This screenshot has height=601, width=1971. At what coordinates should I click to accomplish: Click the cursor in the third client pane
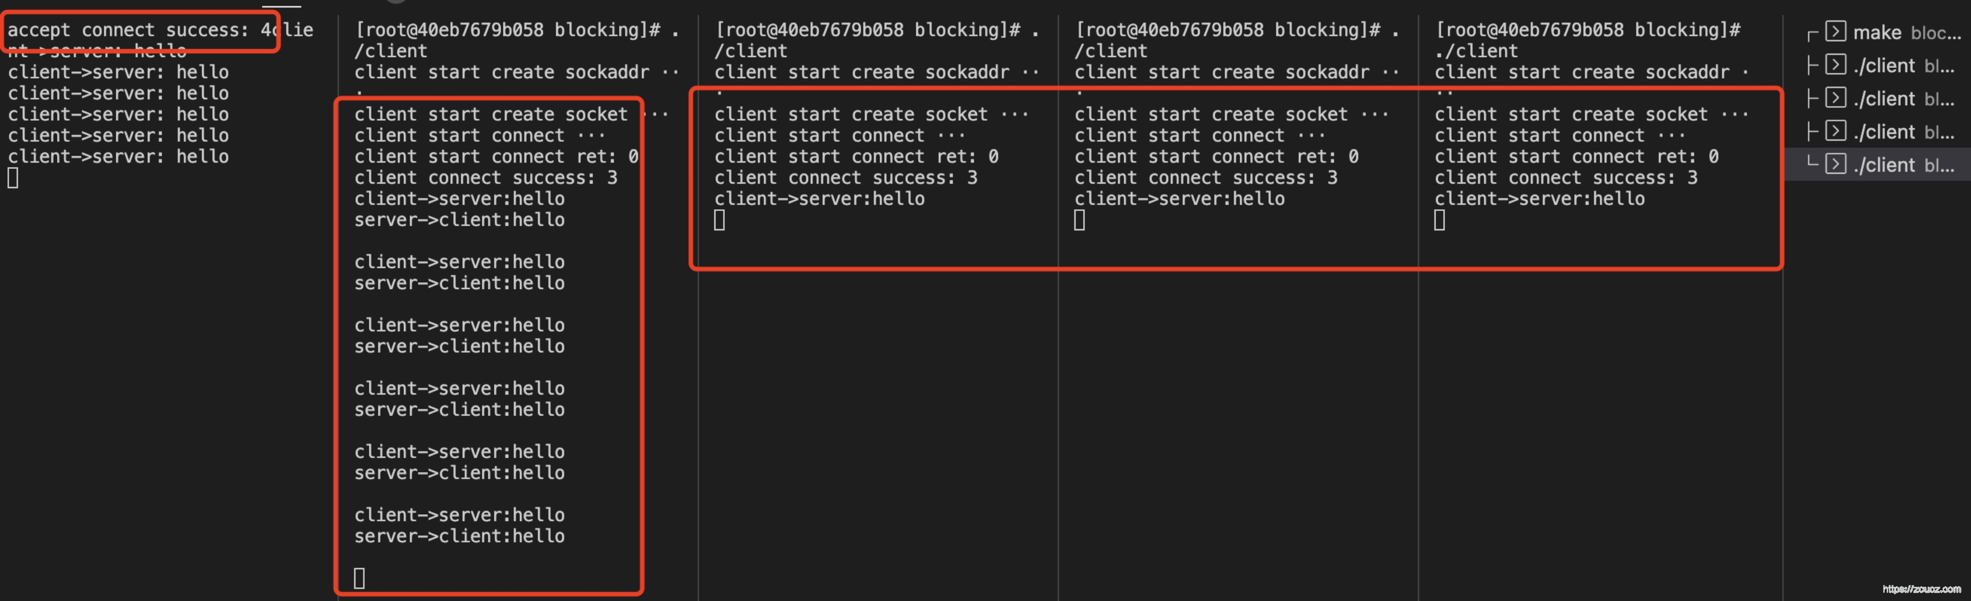click(x=1079, y=220)
